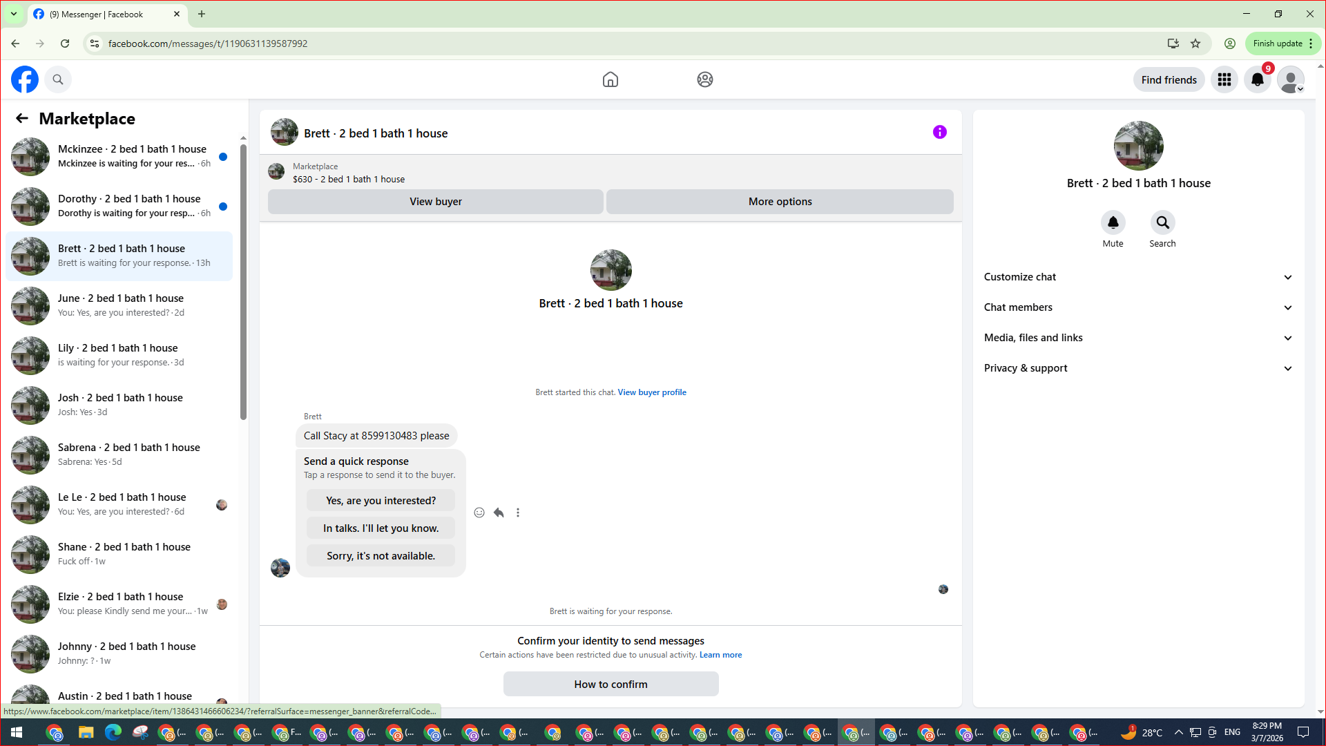Open the Windows Start menu

[x=17, y=732]
